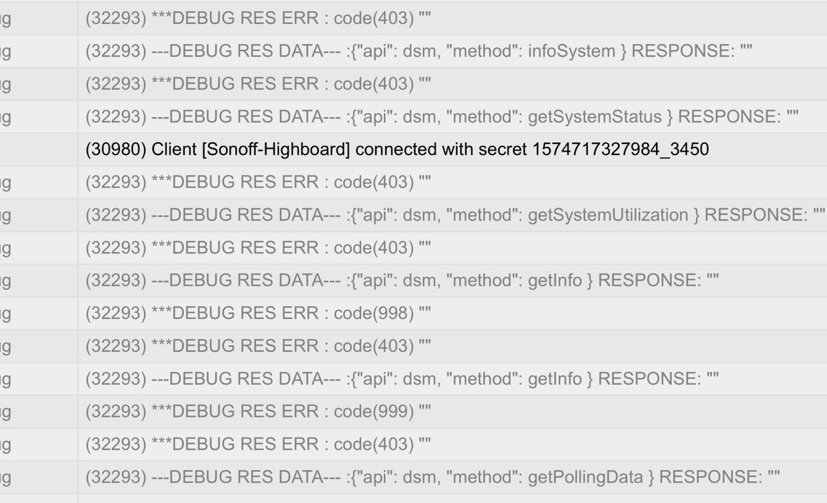Click the infoSystem method log entry
827x503 pixels.
(453, 51)
